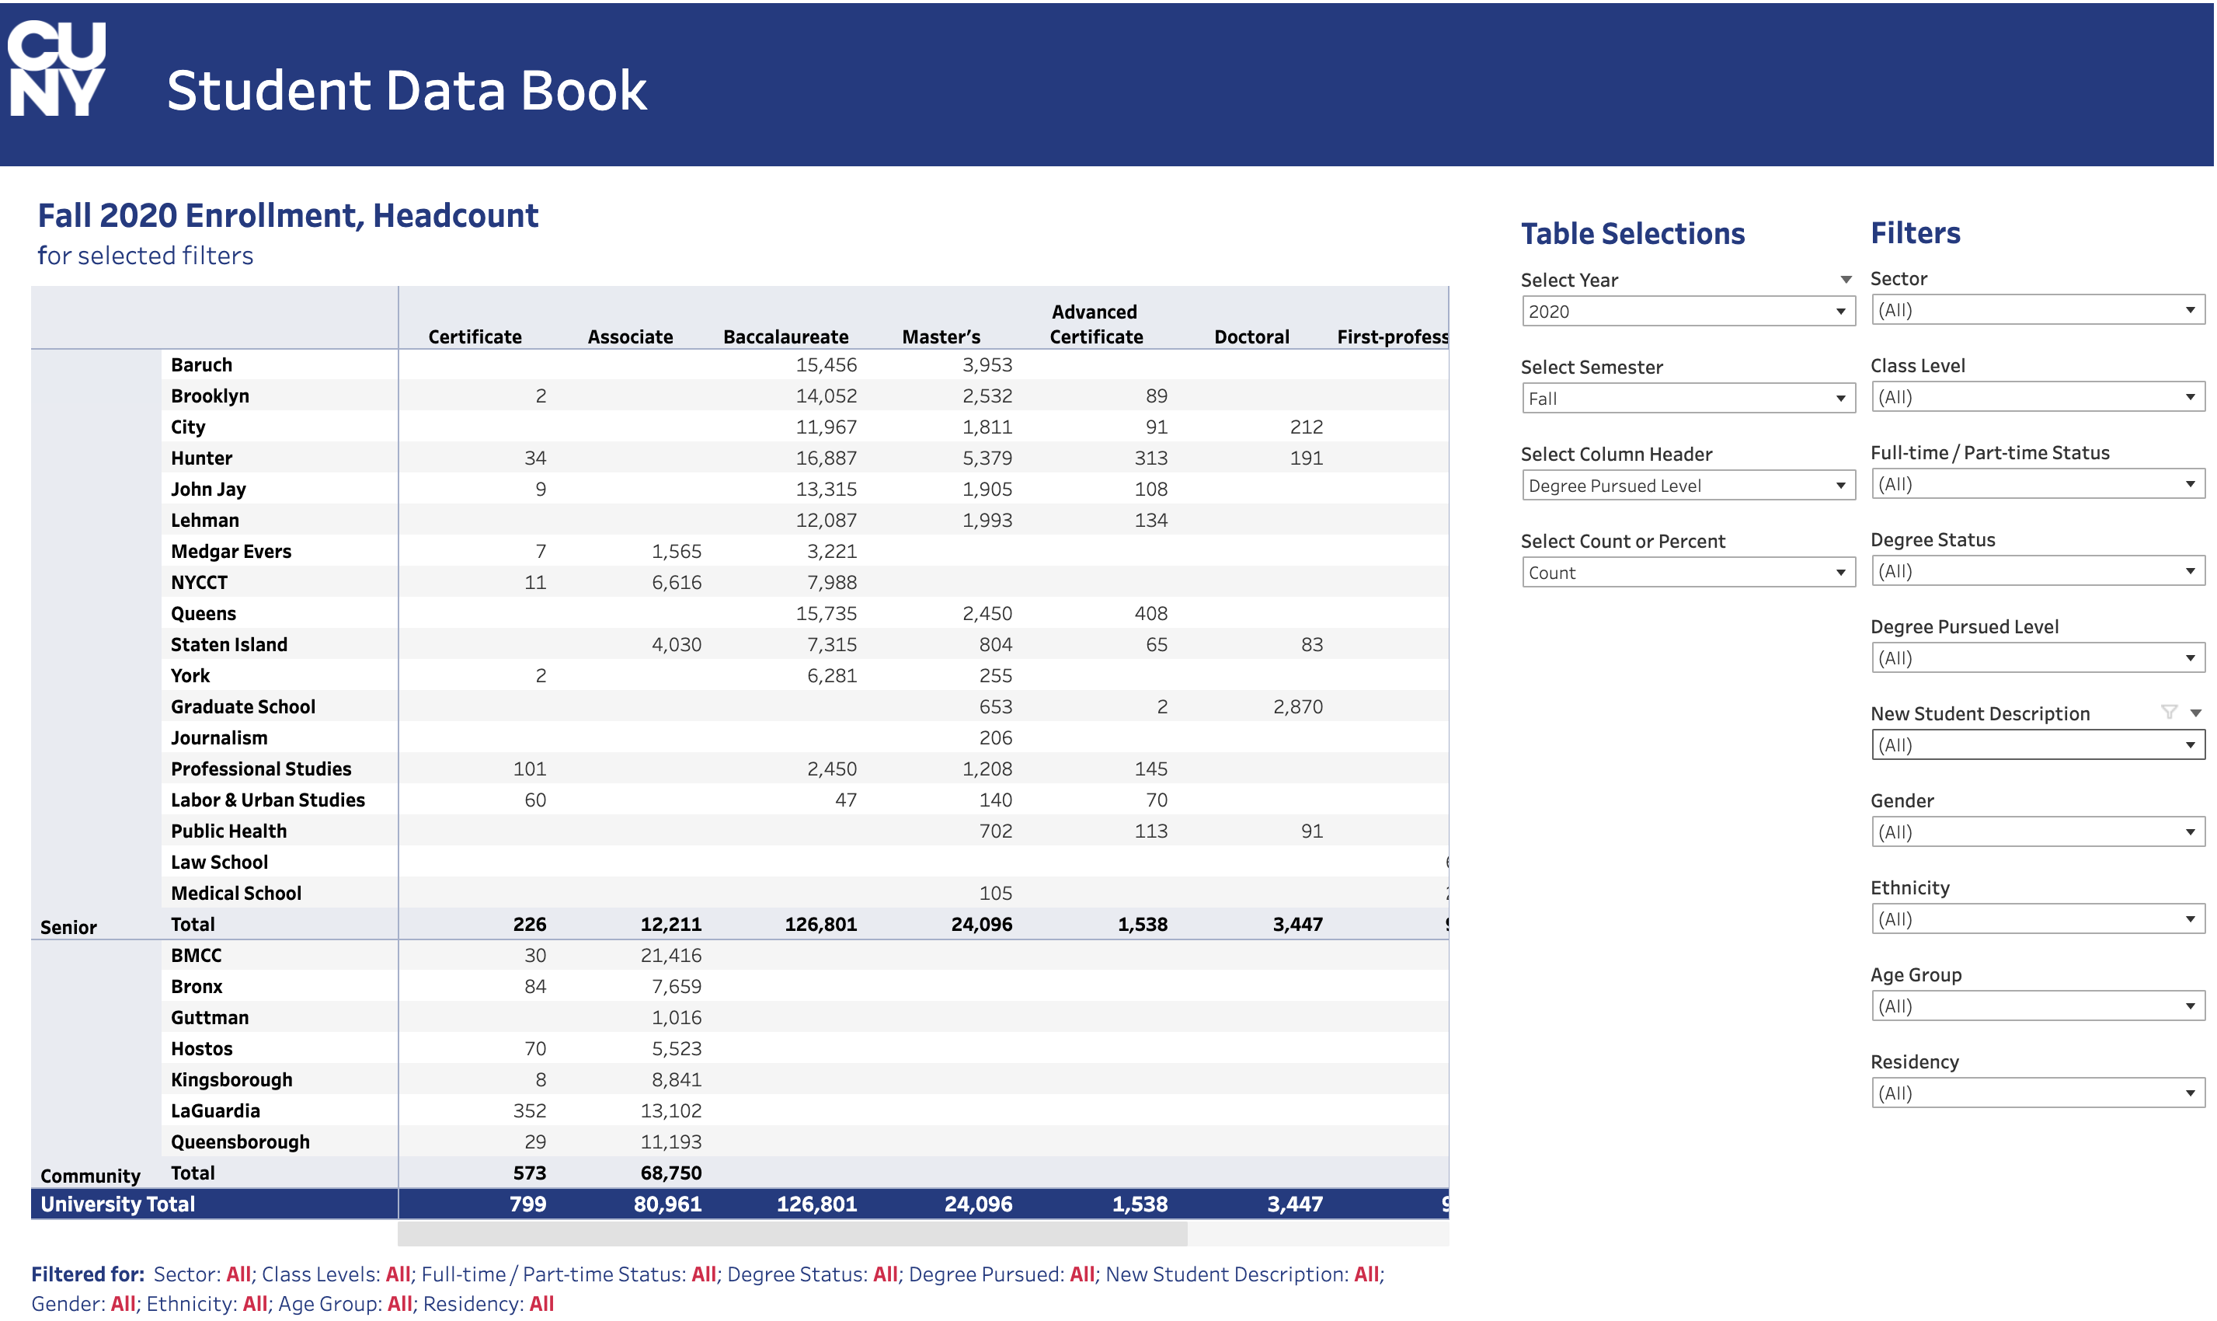Expand the Degree Status filter dropdown
The image size is (2217, 1321).
coord(2038,571)
